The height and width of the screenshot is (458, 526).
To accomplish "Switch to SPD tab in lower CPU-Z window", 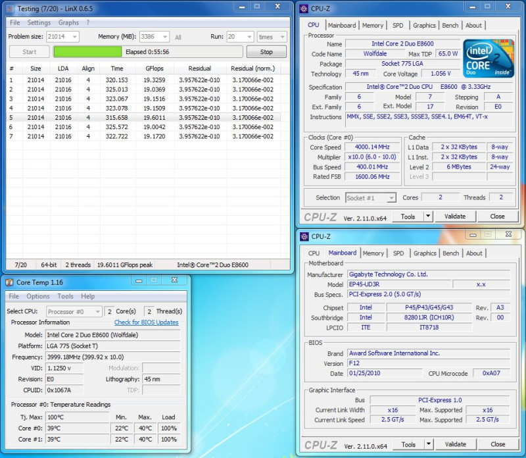I will tap(398, 253).
